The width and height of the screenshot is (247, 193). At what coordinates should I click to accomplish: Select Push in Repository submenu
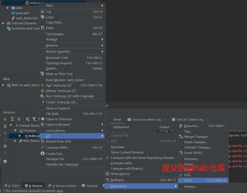203,180
